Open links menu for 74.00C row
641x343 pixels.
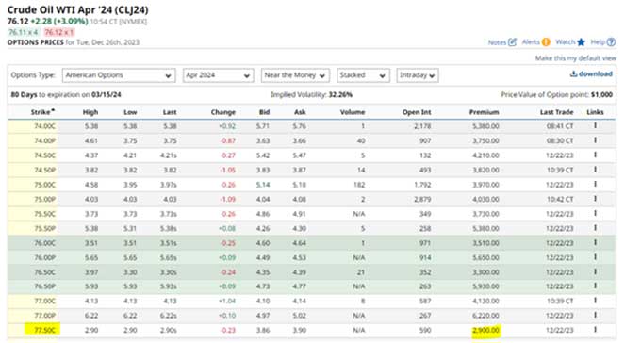click(x=595, y=126)
